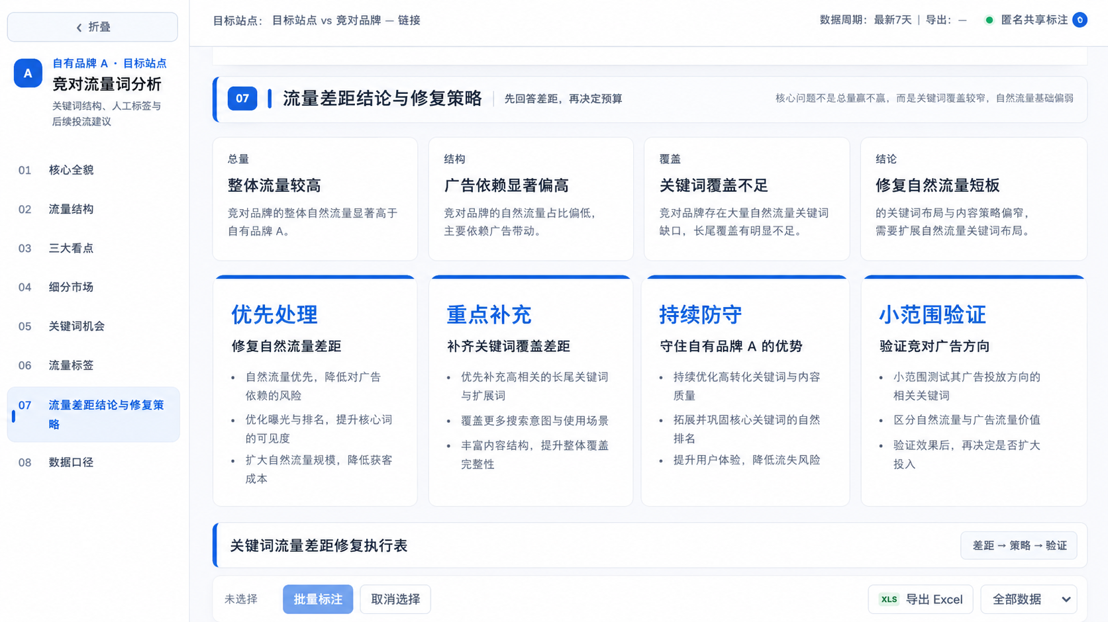Click the 07 section number badge
This screenshot has width=1108, height=622.
pos(242,99)
